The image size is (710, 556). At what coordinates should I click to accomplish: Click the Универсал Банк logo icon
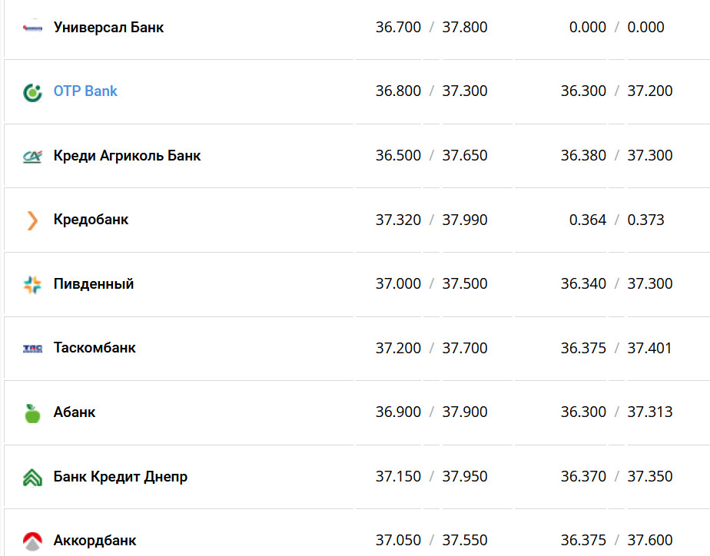point(32,28)
